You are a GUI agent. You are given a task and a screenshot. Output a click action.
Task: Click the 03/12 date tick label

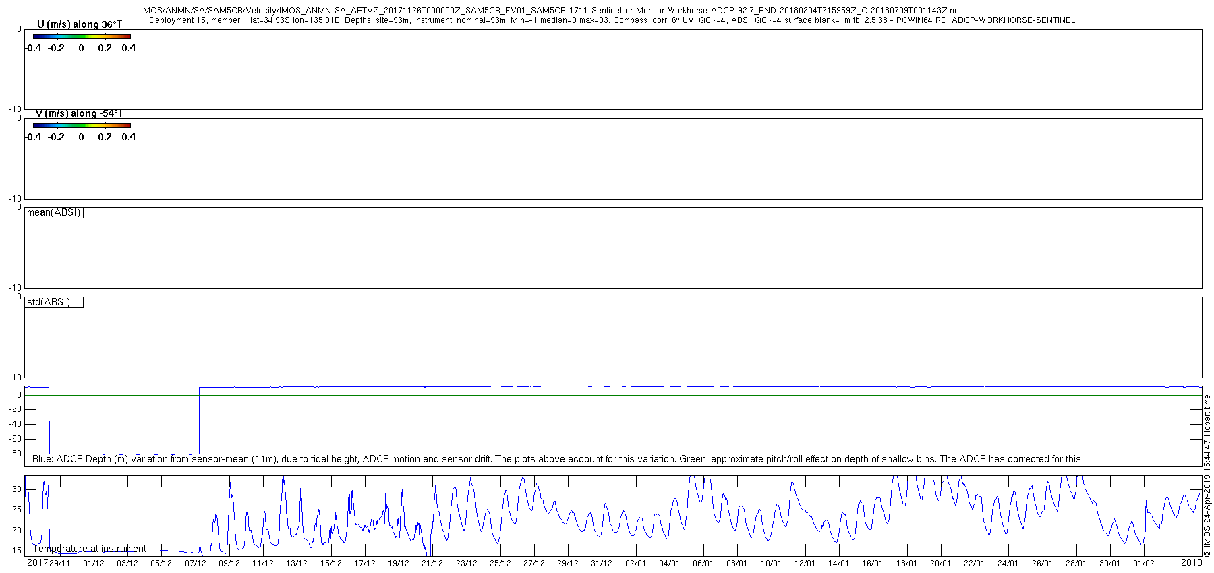pos(127,564)
